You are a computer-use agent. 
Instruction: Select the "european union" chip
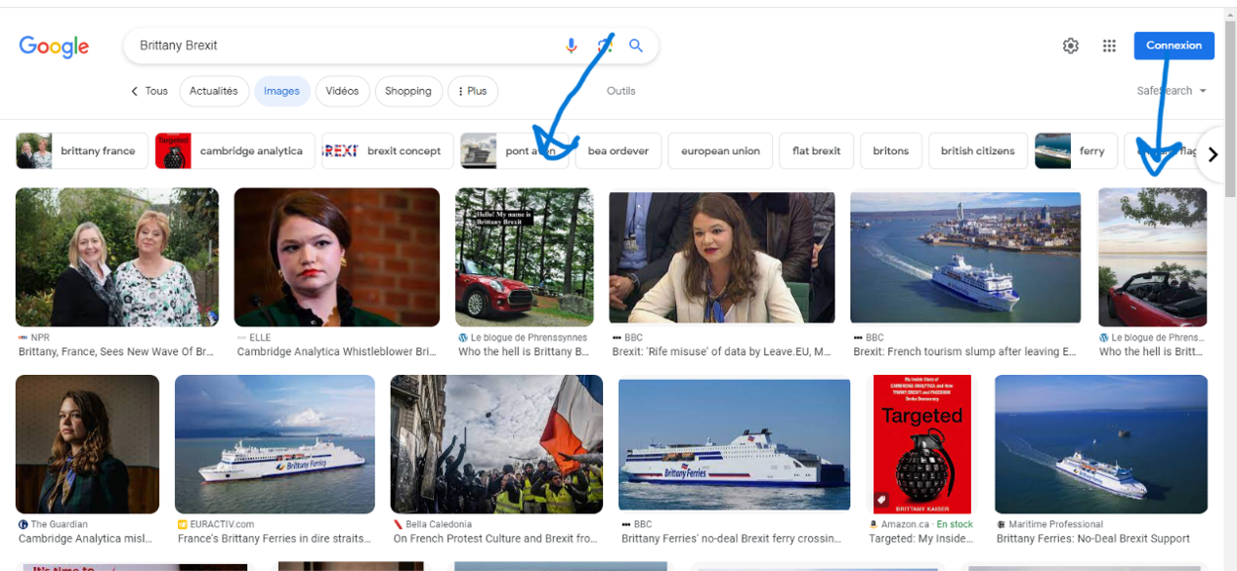[x=720, y=151]
